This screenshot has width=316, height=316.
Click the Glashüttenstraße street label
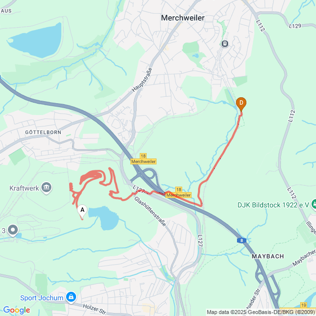(150, 211)
